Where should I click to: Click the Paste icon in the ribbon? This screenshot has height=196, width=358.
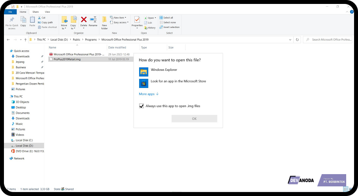(x=32, y=20)
